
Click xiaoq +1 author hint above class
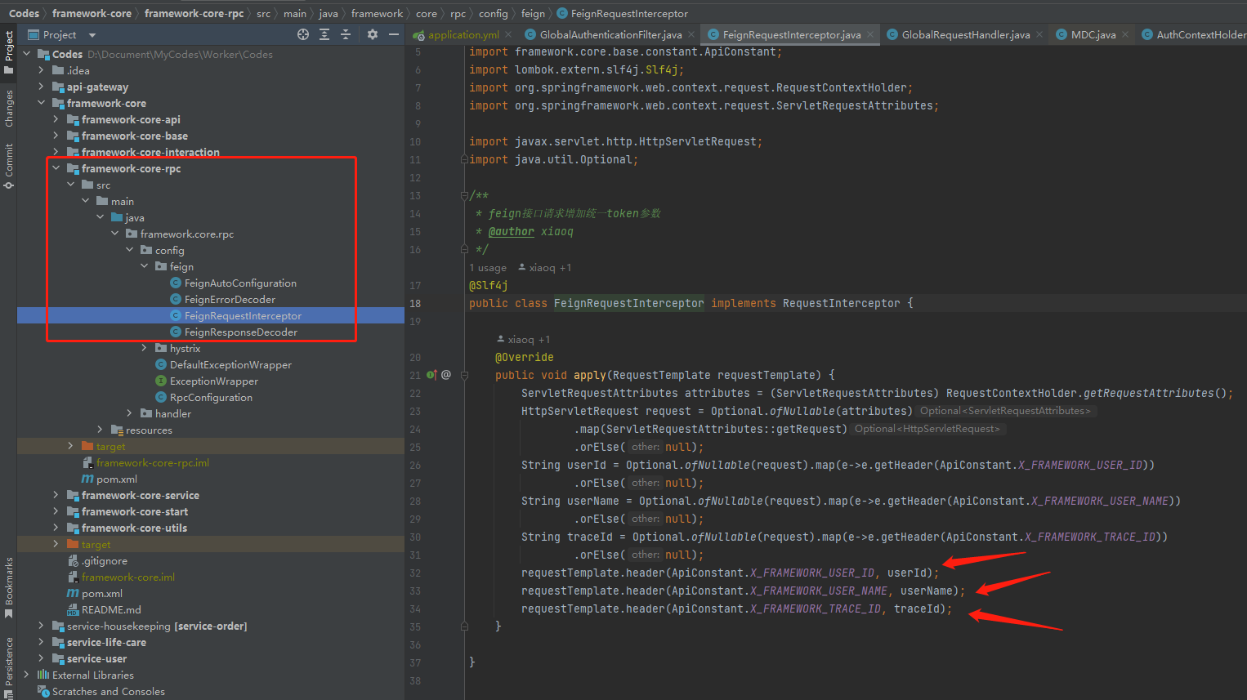point(545,268)
